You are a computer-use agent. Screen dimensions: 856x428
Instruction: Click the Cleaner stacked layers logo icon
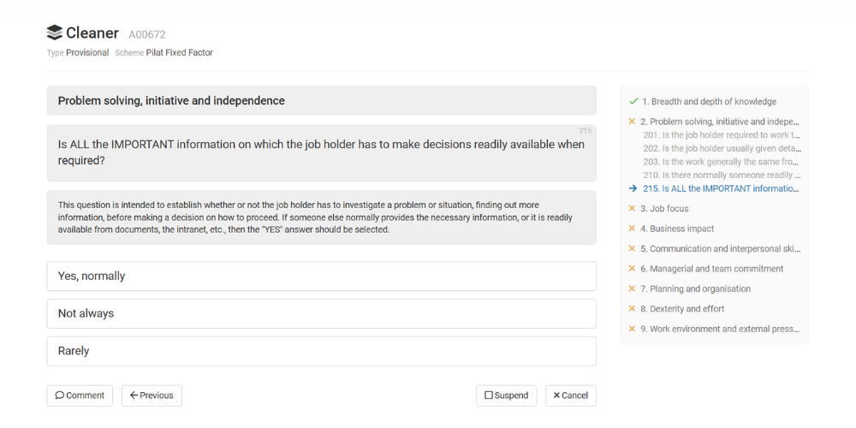pos(55,33)
